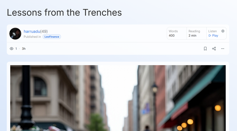237x131 pixels.
Task: Click the Lessons from the Trenches title
Action: click(x=64, y=13)
